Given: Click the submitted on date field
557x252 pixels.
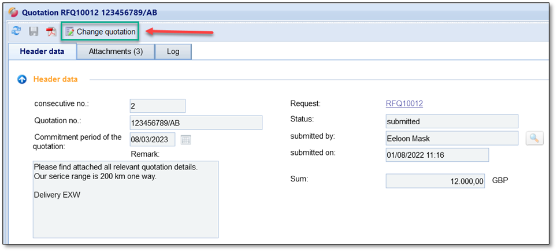Looking at the screenshot, I should [437, 155].
